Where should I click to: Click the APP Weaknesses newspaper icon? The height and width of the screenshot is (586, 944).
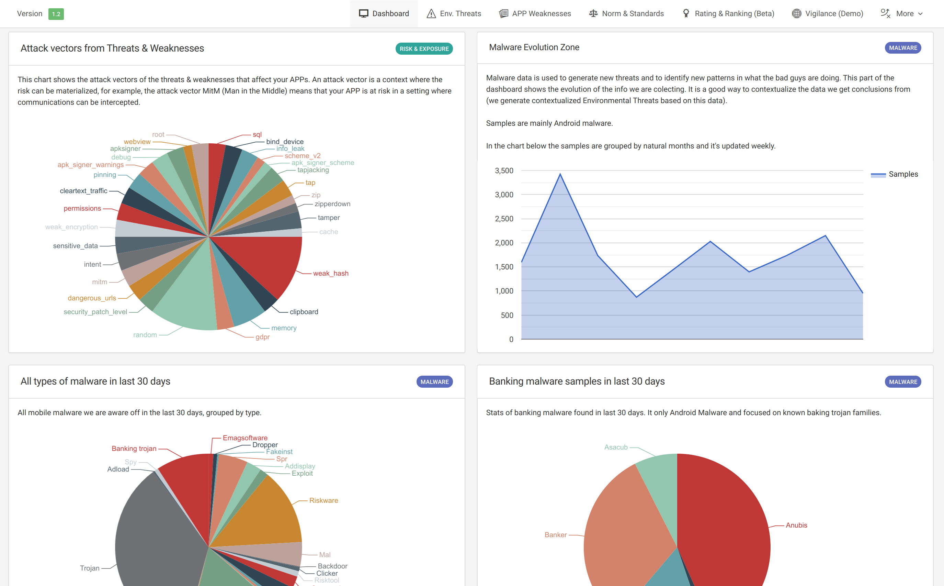click(503, 13)
